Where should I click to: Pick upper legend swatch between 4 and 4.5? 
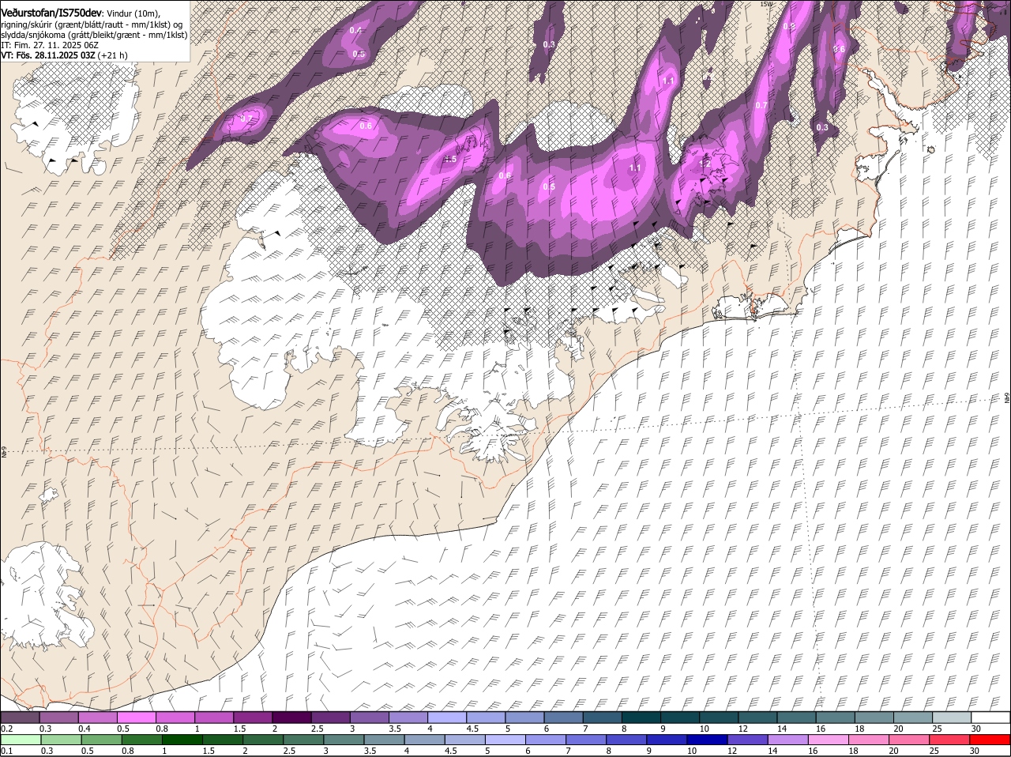[448, 717]
